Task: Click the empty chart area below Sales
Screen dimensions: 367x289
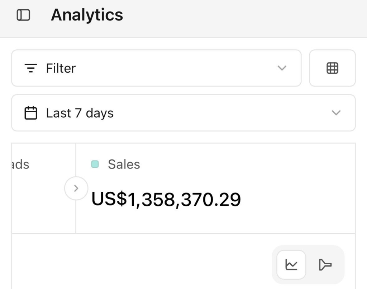Action: (143, 265)
